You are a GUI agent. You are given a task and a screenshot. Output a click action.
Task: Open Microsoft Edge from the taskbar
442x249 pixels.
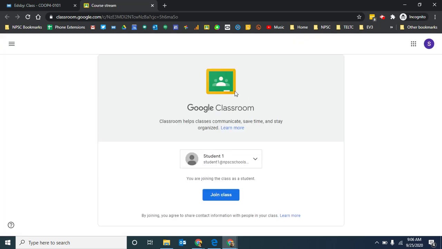click(214, 242)
